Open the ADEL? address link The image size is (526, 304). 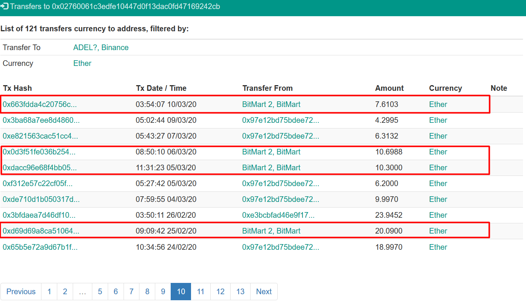86,47
